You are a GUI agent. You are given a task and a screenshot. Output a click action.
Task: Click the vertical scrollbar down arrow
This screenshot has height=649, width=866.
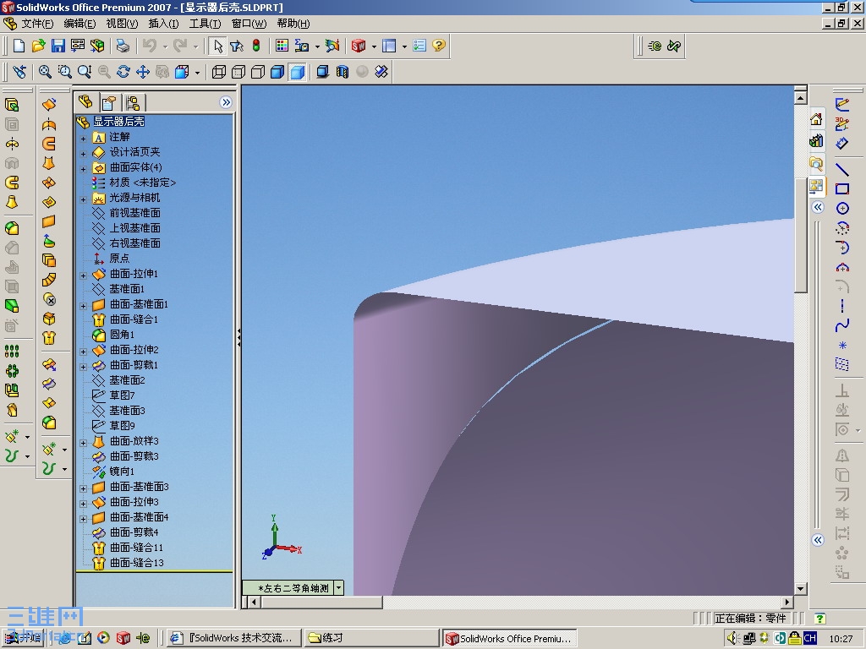pos(800,589)
